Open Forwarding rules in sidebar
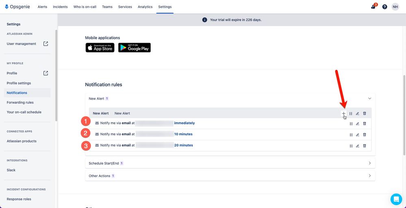 pos(20,102)
